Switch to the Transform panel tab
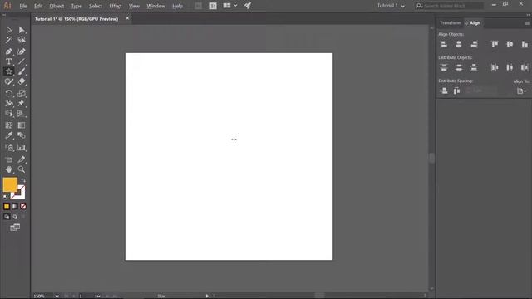532x299 pixels. pos(450,23)
